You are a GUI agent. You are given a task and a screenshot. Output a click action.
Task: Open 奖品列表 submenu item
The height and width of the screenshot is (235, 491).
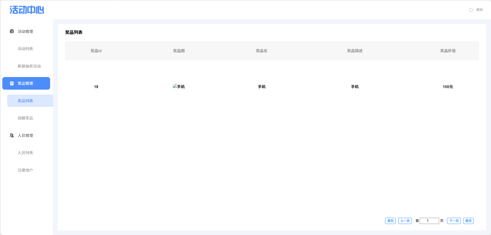[x=30, y=101]
